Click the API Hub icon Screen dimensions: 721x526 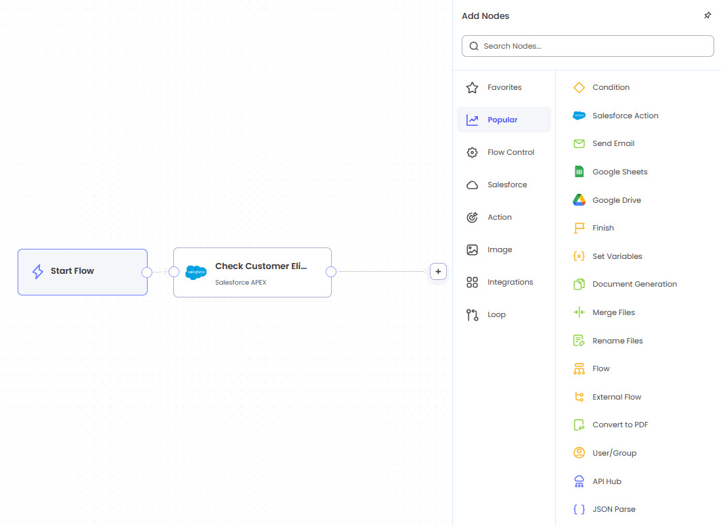tap(579, 481)
